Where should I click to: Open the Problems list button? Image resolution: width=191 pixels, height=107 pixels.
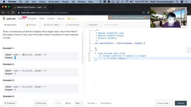pos(10,103)
